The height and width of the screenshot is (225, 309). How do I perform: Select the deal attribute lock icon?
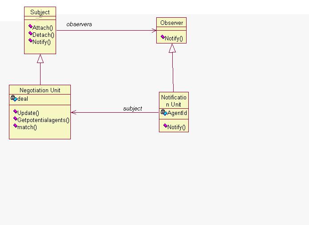click(x=13, y=98)
